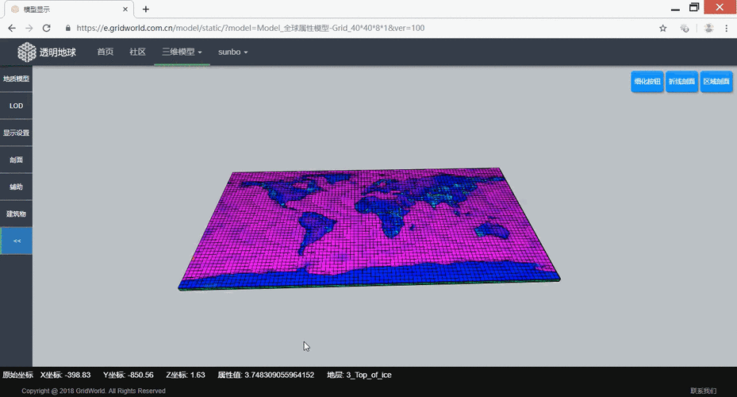Bookmark this page with the star icon
The height and width of the screenshot is (397, 737).
(x=662, y=28)
